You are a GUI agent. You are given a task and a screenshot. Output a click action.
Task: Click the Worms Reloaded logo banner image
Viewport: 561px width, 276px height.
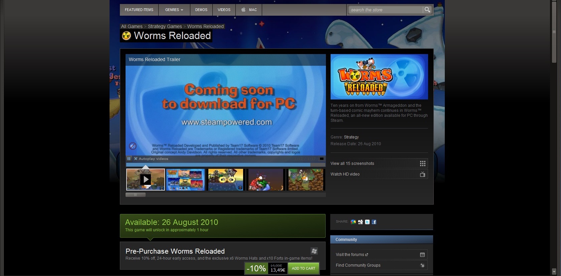[379, 77]
